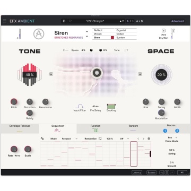Click the undo arrow in bottom bar

point(161,172)
